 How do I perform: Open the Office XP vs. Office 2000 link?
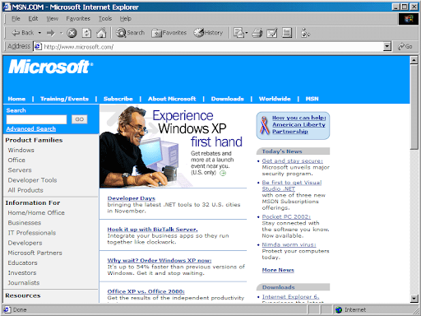point(146,291)
